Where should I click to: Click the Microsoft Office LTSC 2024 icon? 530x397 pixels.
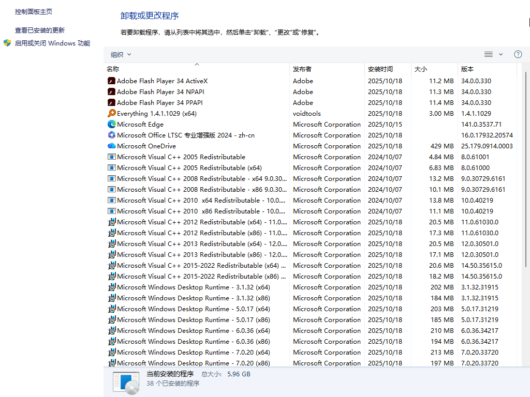point(111,135)
